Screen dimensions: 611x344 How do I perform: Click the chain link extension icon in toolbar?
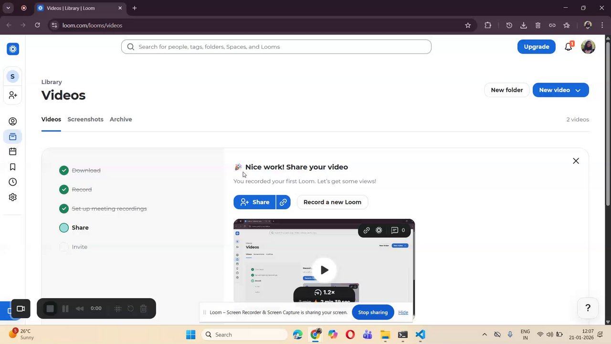click(x=552, y=25)
